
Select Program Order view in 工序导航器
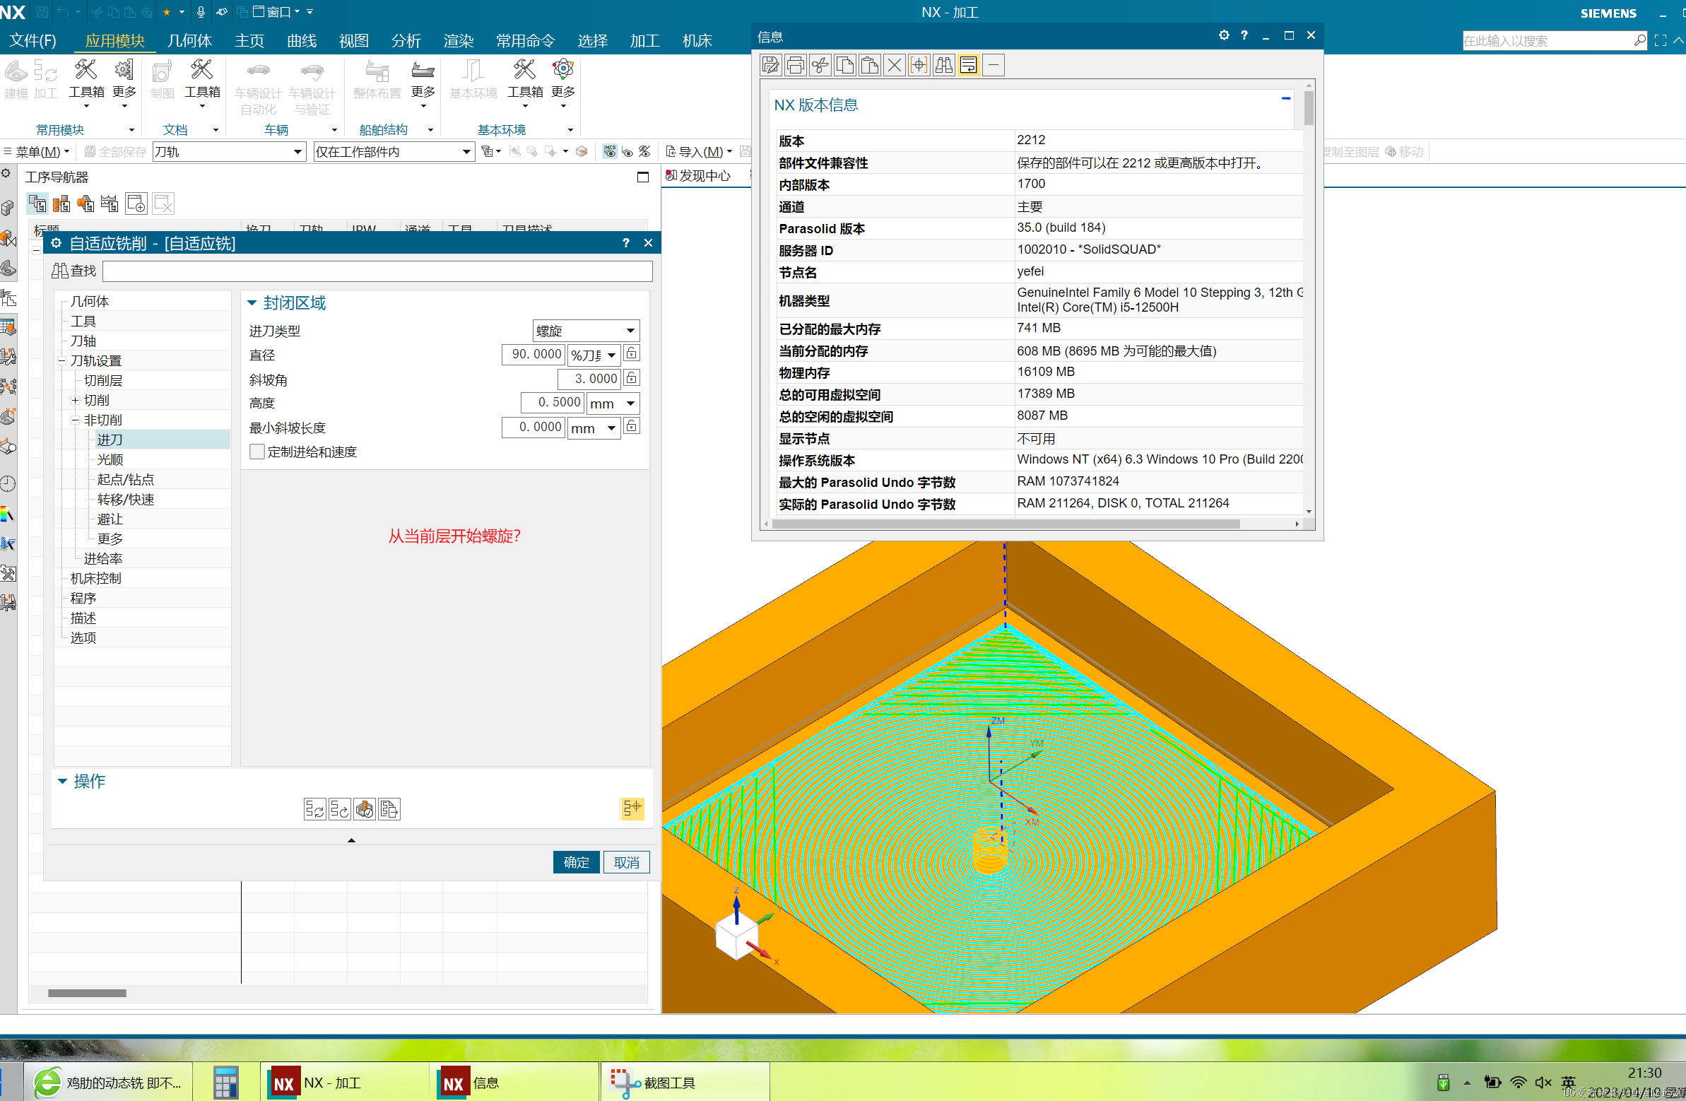[37, 204]
